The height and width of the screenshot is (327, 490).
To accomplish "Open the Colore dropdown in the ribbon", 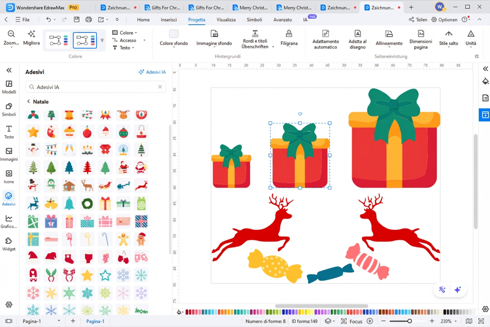I will tap(125, 33).
